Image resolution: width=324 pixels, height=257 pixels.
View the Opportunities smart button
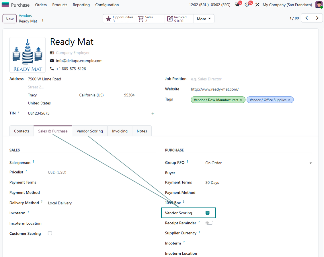pos(120,19)
